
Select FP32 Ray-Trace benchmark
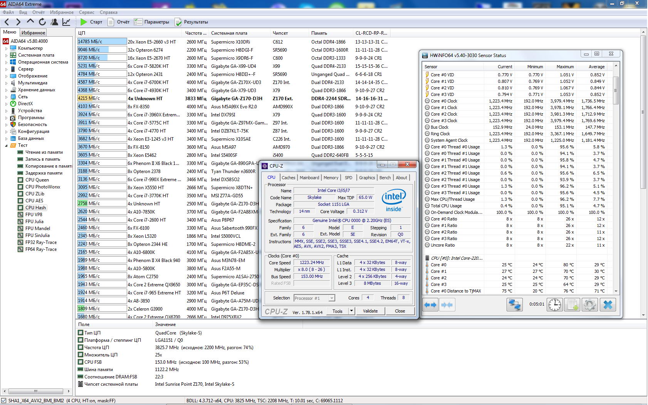point(41,242)
